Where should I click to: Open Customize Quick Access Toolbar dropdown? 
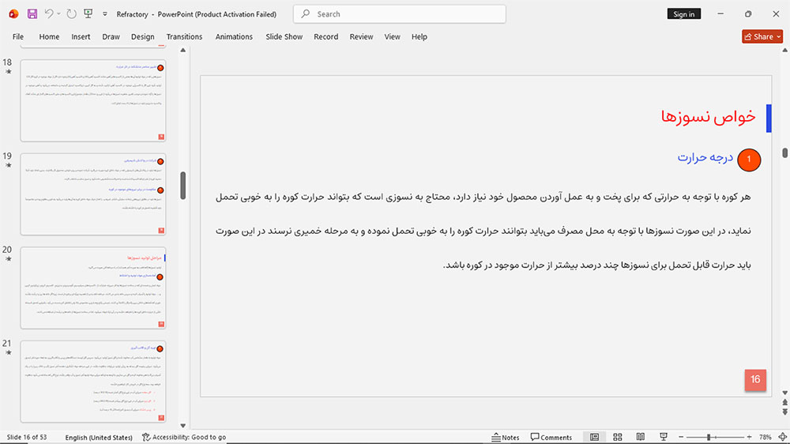[105, 14]
